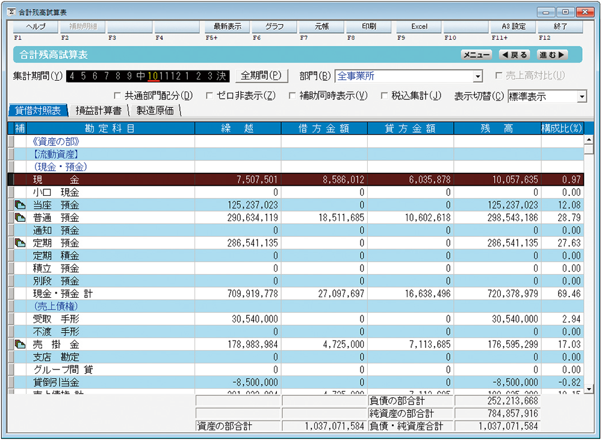Click the subsidiary icon beside 普通預金

point(19,218)
